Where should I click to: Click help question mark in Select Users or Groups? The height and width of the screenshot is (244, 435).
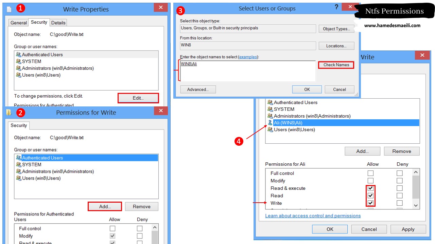point(336,7)
